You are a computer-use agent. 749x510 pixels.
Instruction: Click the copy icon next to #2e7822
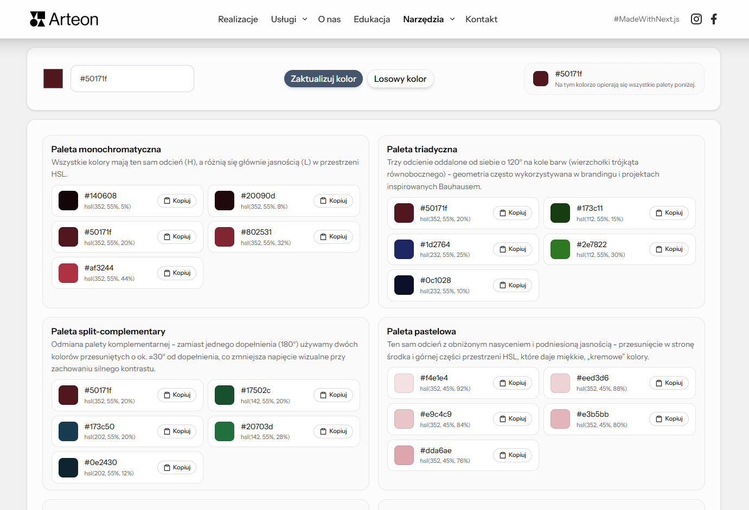coord(658,249)
